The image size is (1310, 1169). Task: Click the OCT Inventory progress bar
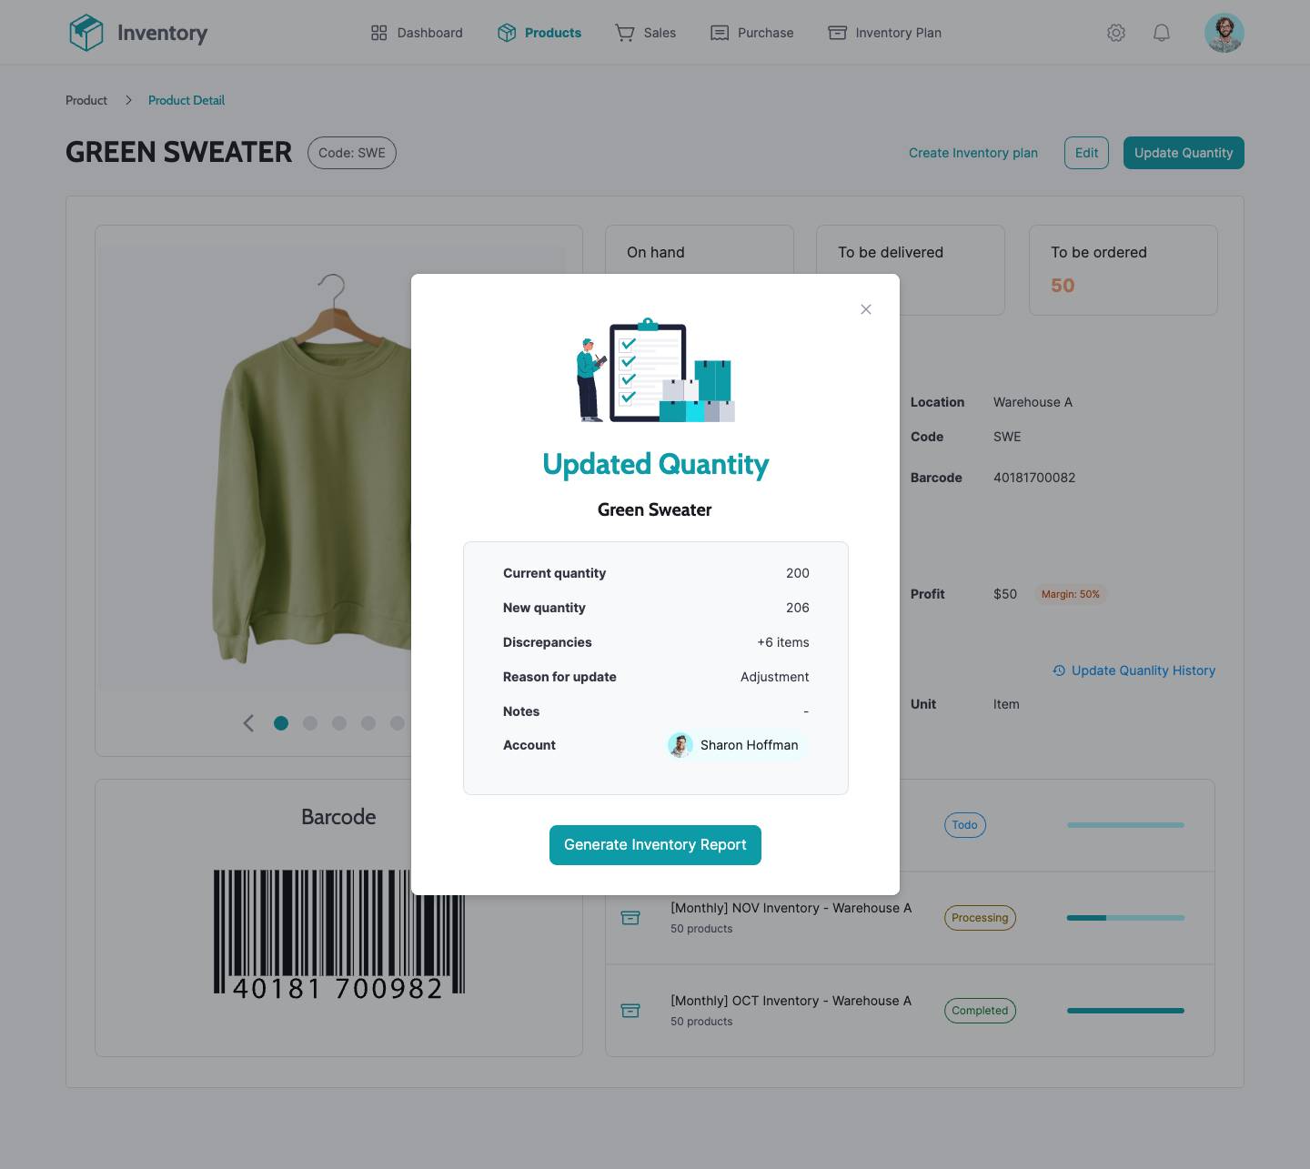point(1126,1011)
